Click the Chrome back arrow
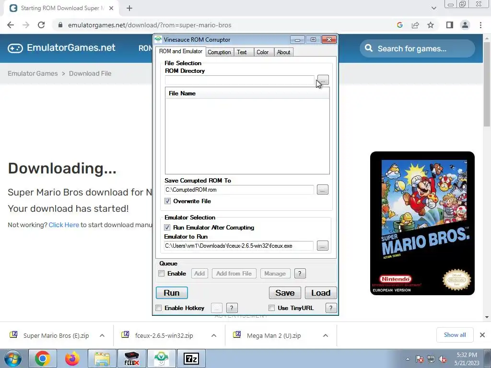Image resolution: width=491 pixels, height=368 pixels. click(x=11, y=25)
